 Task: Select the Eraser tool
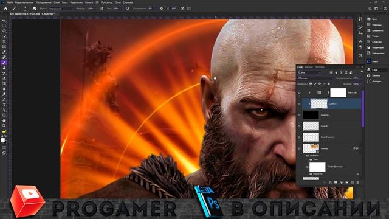4,78
